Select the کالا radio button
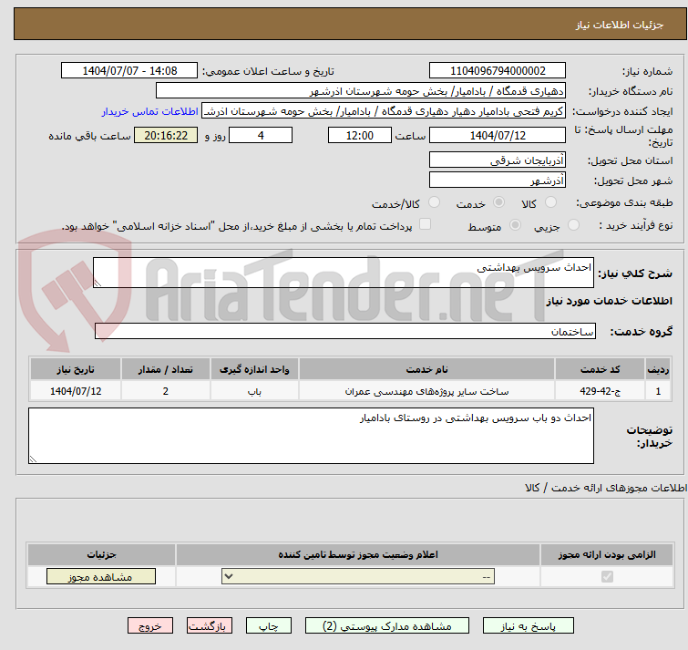This screenshot has height=650, width=688. click(550, 202)
